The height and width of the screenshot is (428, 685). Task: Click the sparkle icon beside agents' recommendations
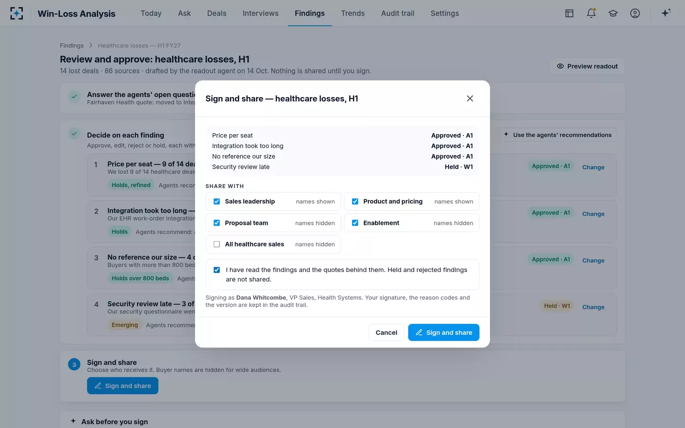click(x=506, y=135)
